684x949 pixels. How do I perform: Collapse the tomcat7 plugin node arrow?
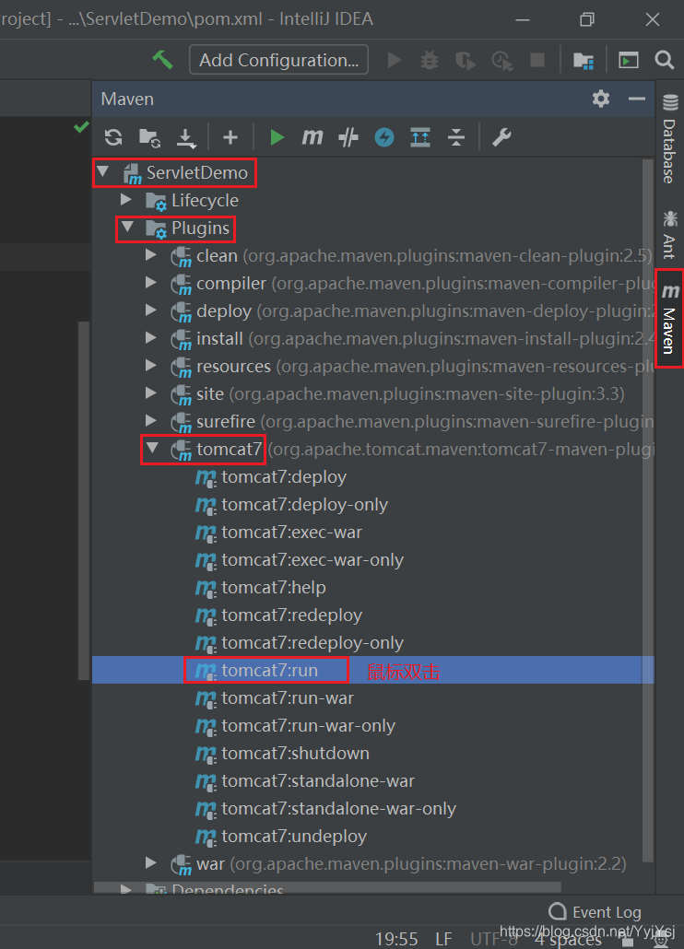pos(152,448)
